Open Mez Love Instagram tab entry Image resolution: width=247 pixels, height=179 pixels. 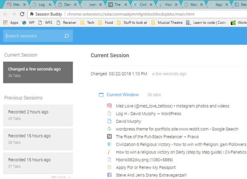(x=173, y=106)
